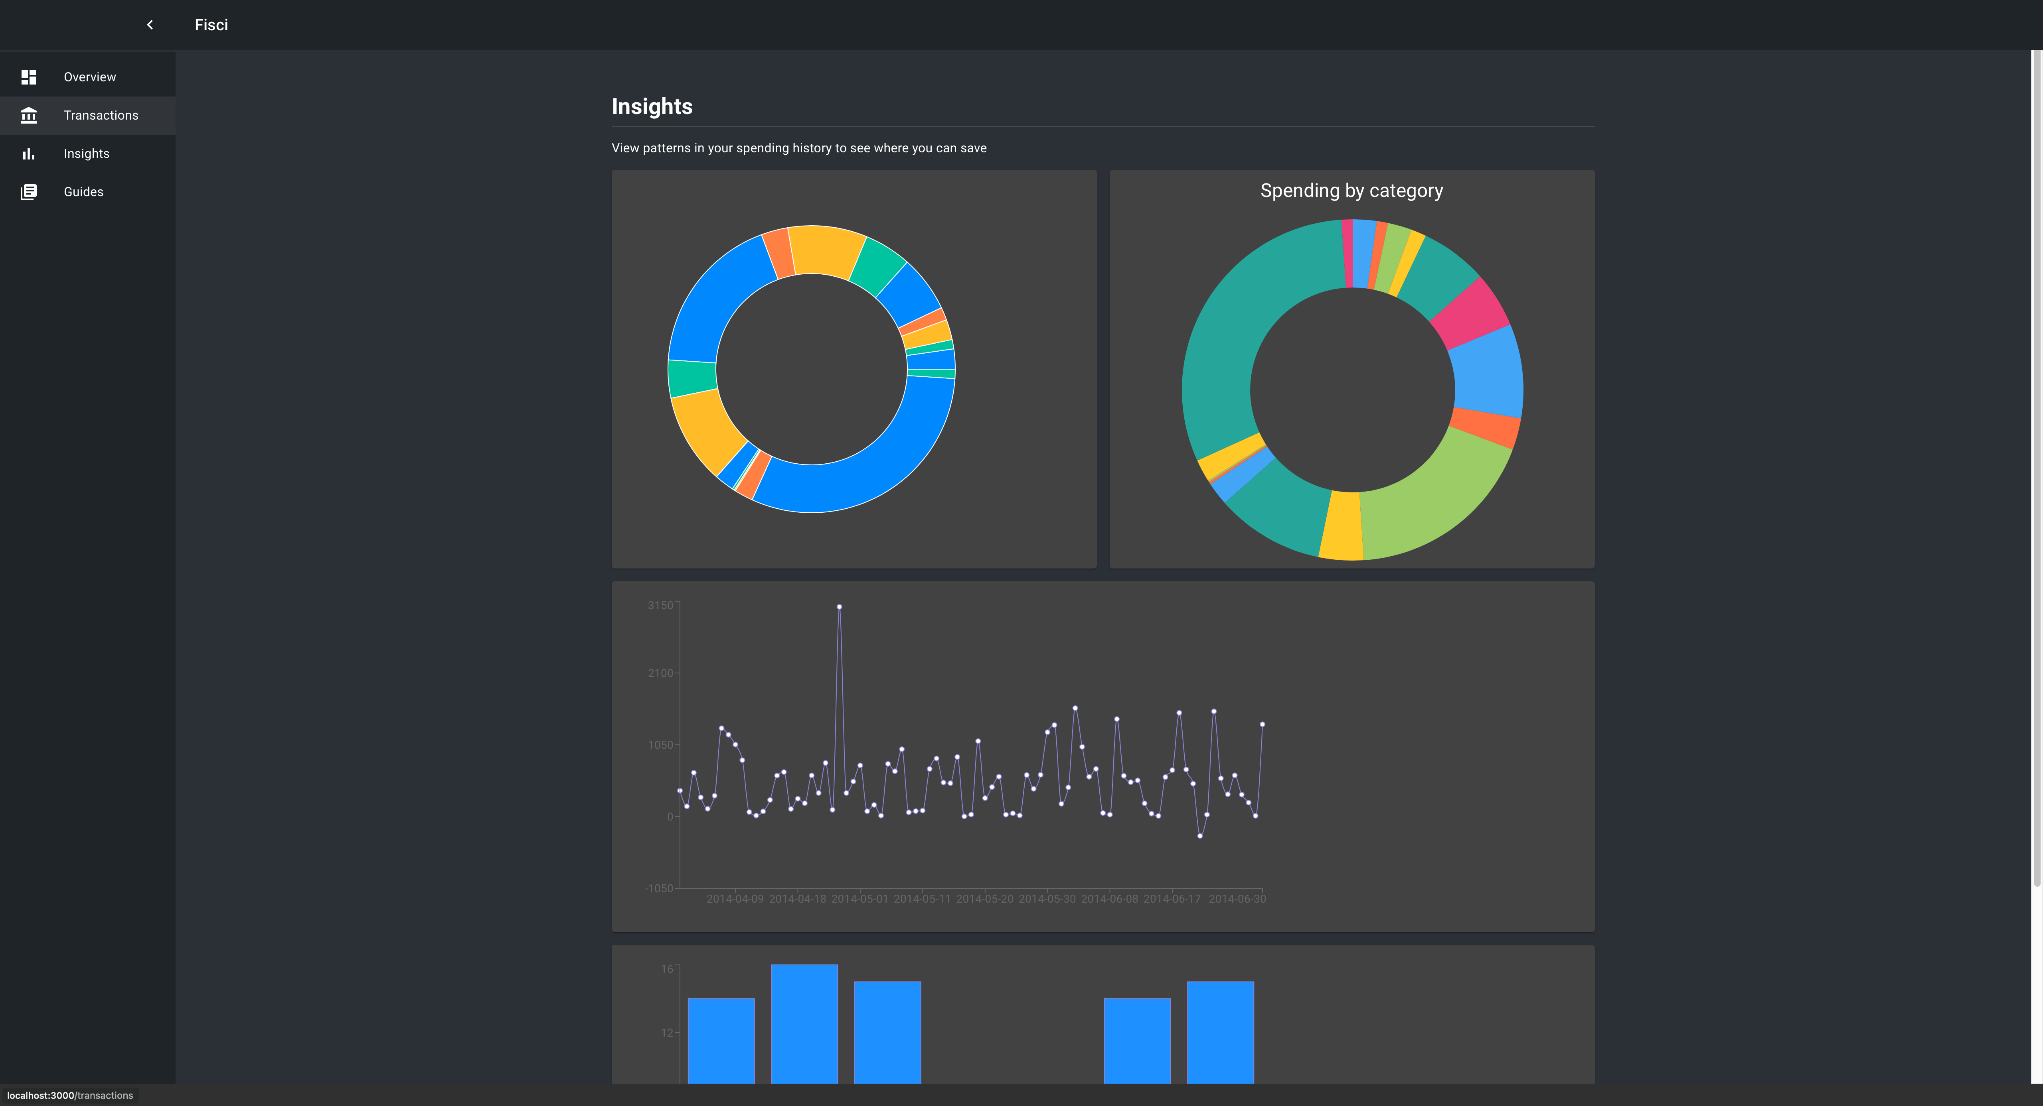Image resolution: width=2043 pixels, height=1106 pixels.
Task: Click the Overview dashboard icon
Action: [x=29, y=77]
